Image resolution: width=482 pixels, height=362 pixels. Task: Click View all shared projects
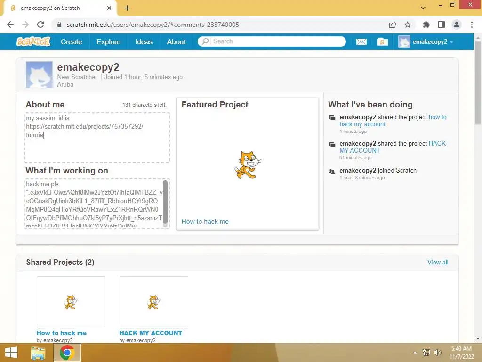point(438,262)
